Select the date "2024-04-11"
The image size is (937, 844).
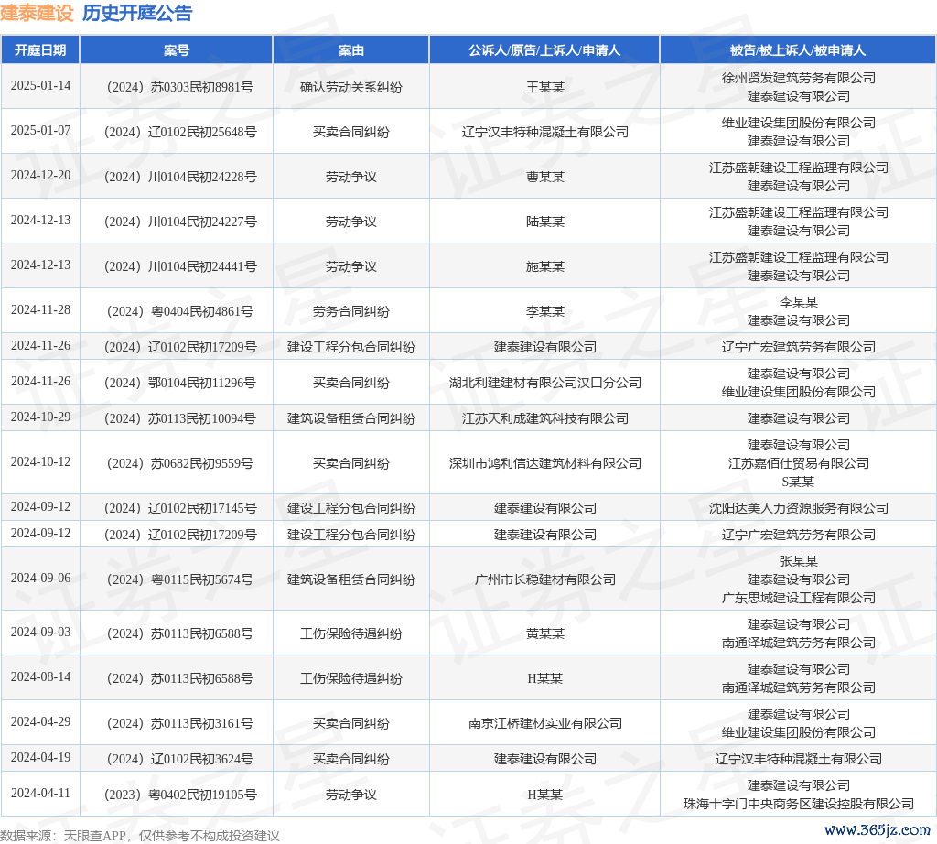pyautogui.click(x=40, y=793)
